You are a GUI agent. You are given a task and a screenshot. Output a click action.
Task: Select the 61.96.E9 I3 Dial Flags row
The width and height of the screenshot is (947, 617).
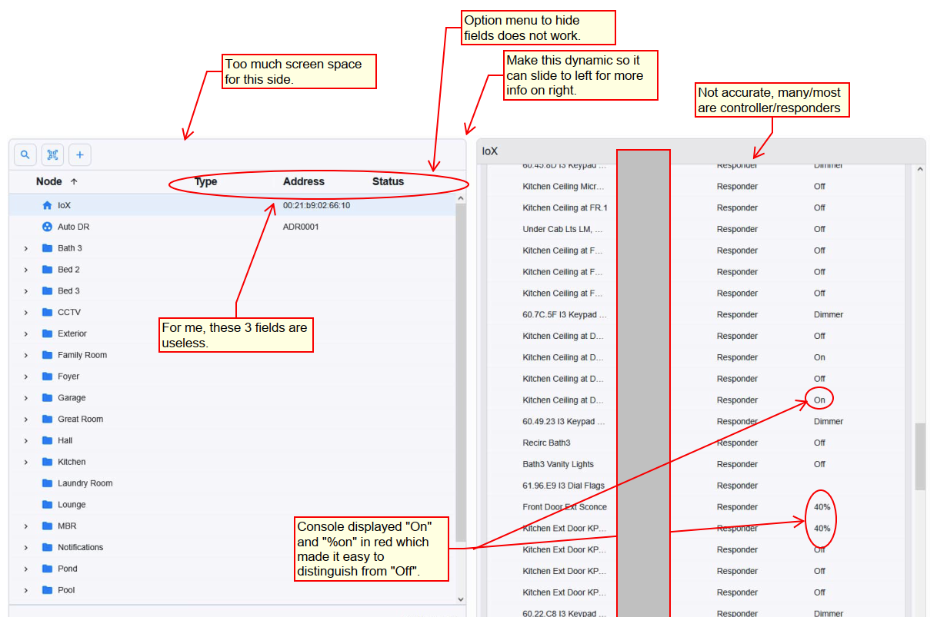[x=695, y=486]
